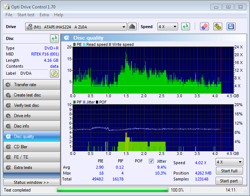Click the status bar time 14:11
Image resolution: width=250 pixels, height=196 pixels.
230,190
